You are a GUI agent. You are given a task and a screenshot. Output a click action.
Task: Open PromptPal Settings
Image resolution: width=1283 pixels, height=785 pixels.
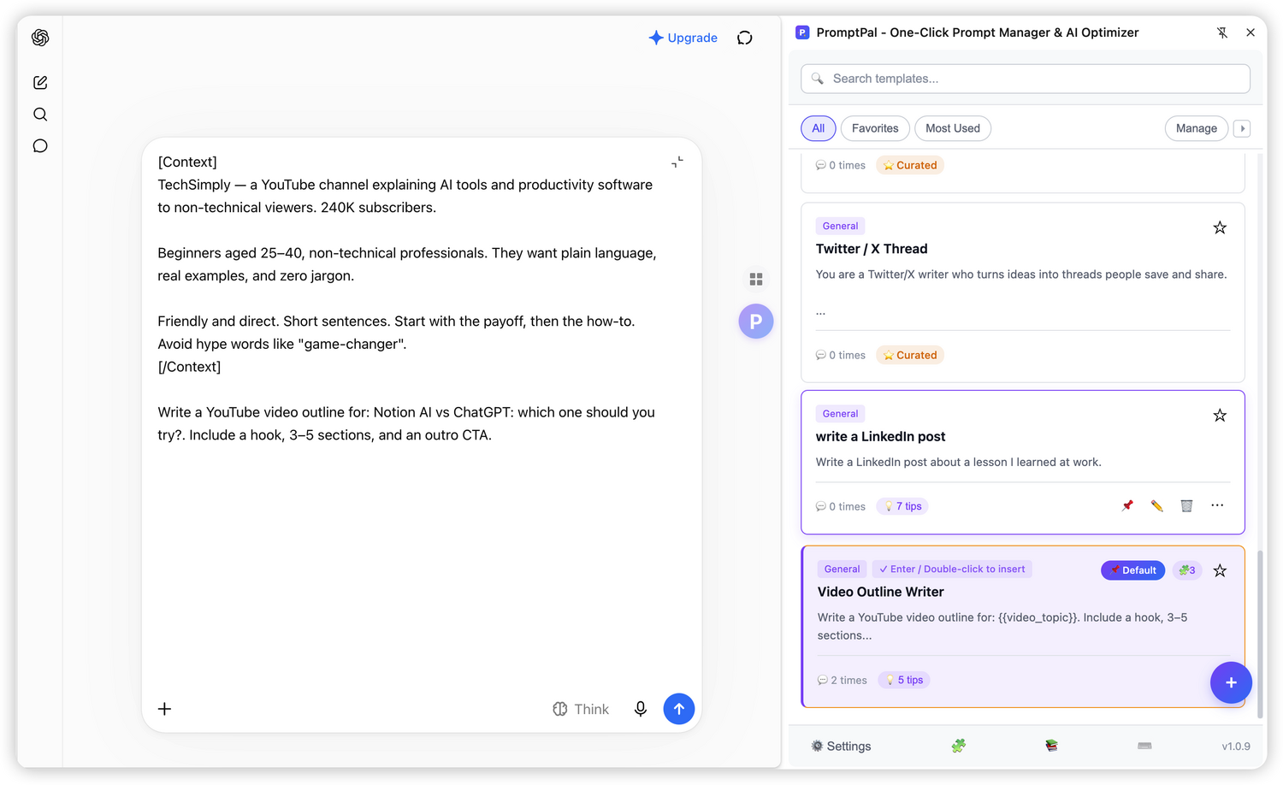pos(841,747)
